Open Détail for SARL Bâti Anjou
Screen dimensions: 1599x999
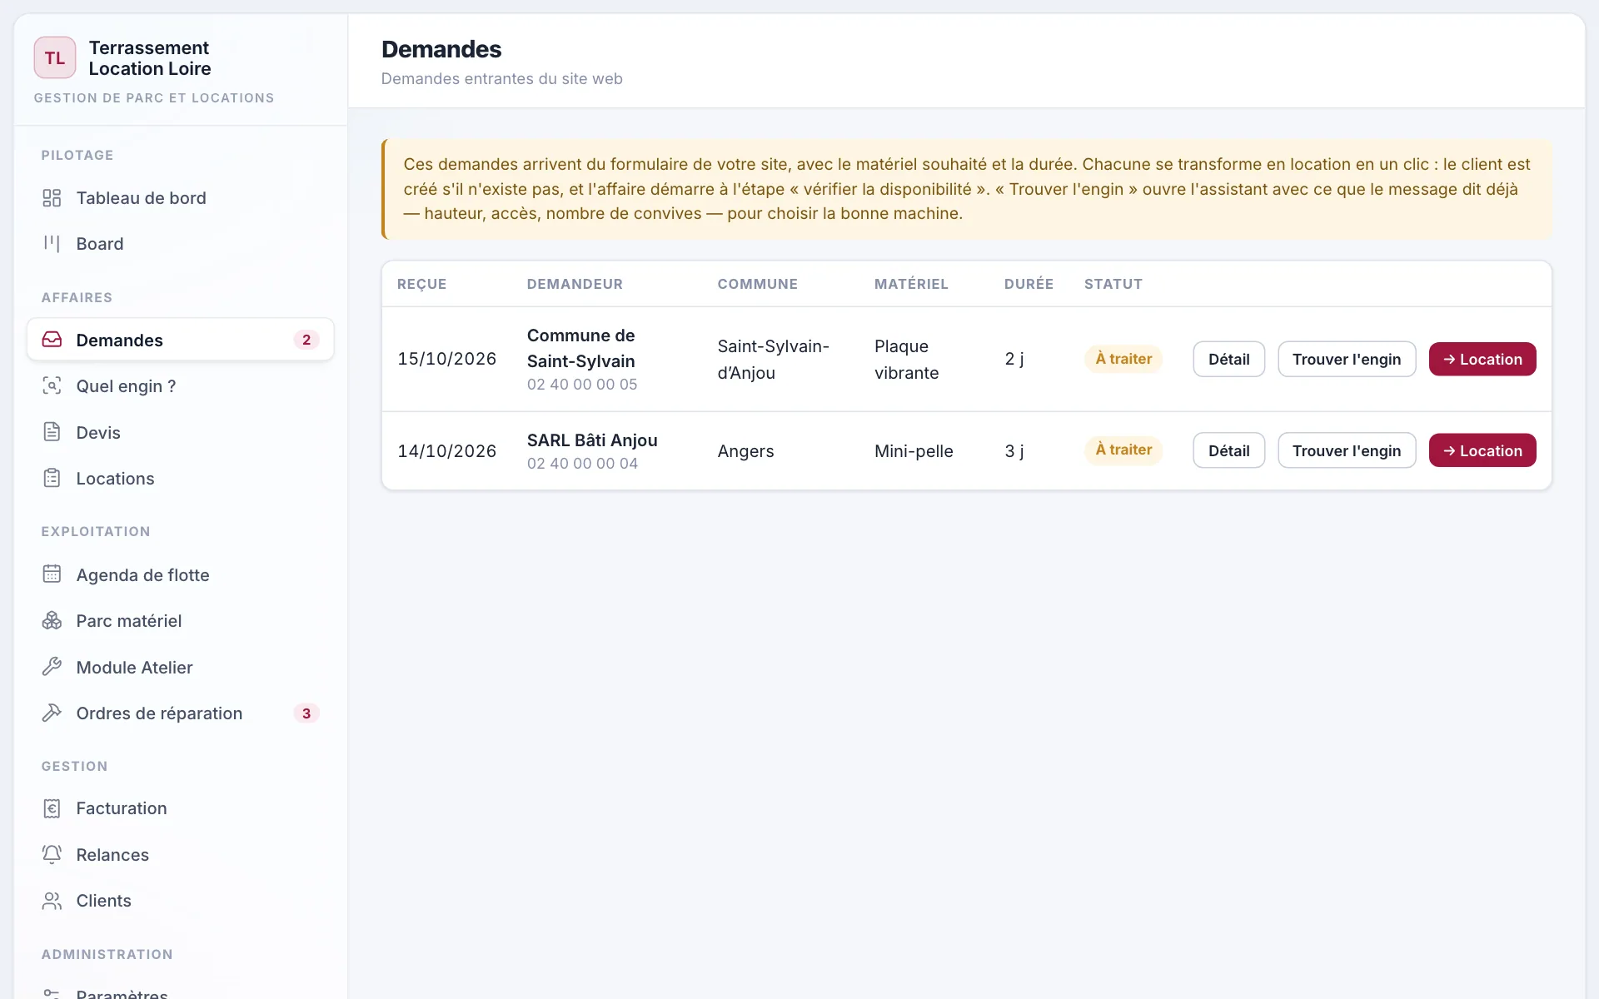1228,450
